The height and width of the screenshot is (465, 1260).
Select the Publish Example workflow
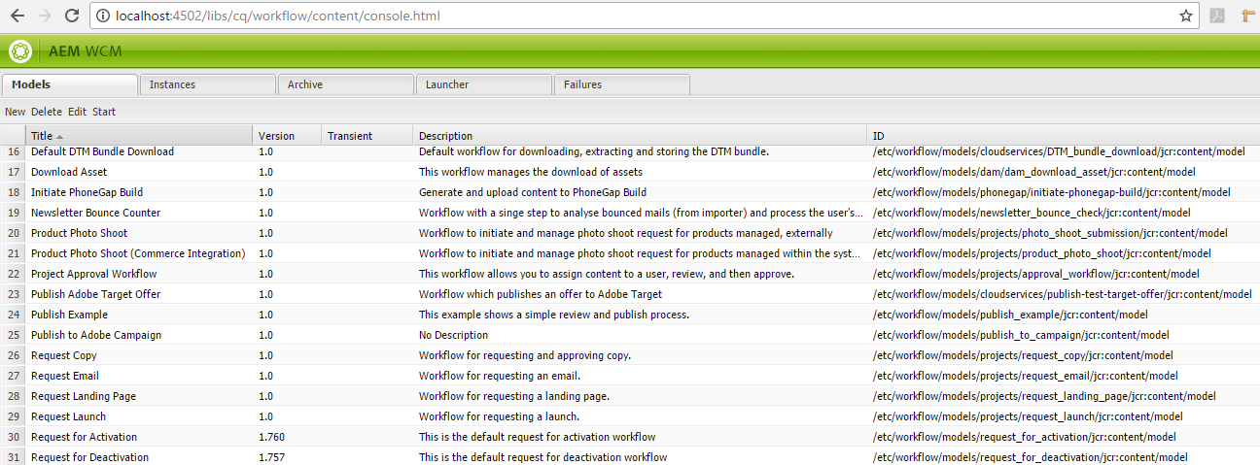click(630, 315)
